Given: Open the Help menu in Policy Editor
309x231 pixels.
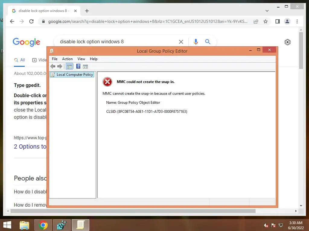Looking at the screenshot, I should [94, 59].
